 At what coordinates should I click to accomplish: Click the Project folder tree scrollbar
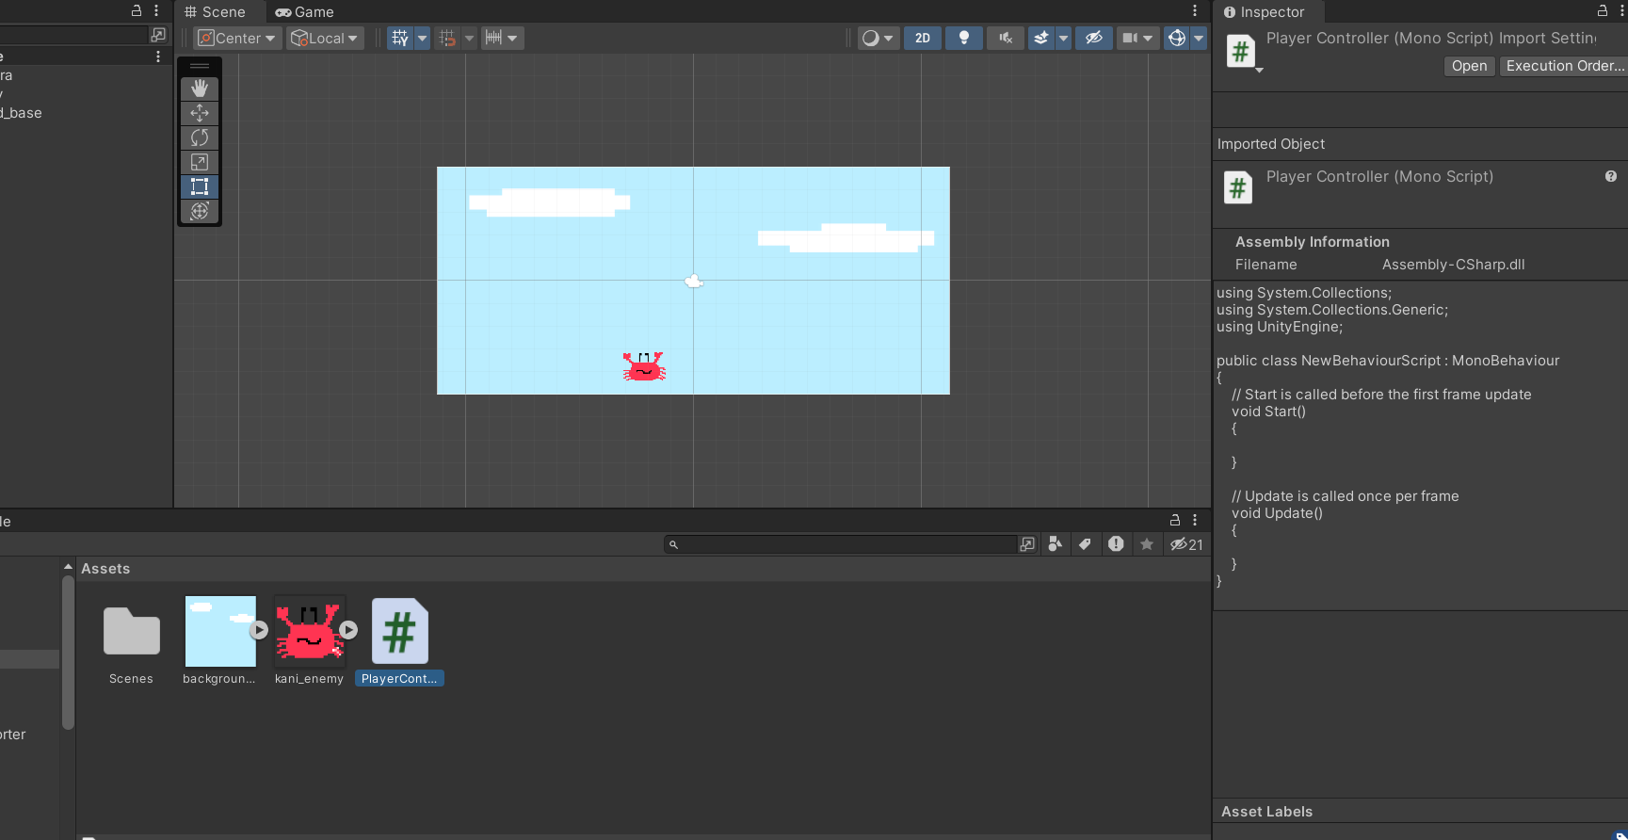[68, 653]
